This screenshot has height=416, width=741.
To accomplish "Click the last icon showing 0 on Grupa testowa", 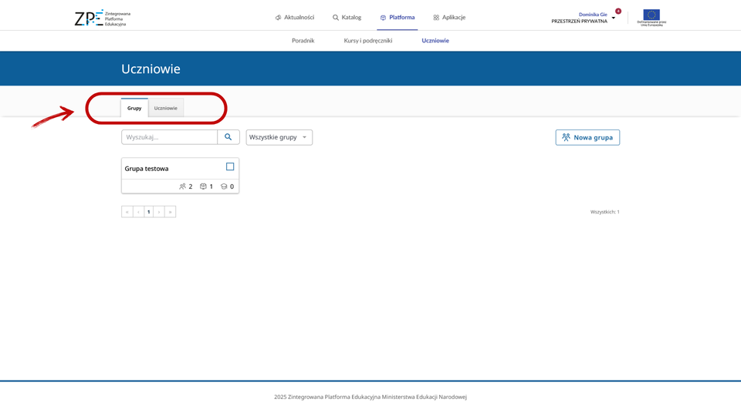I will (x=225, y=186).
